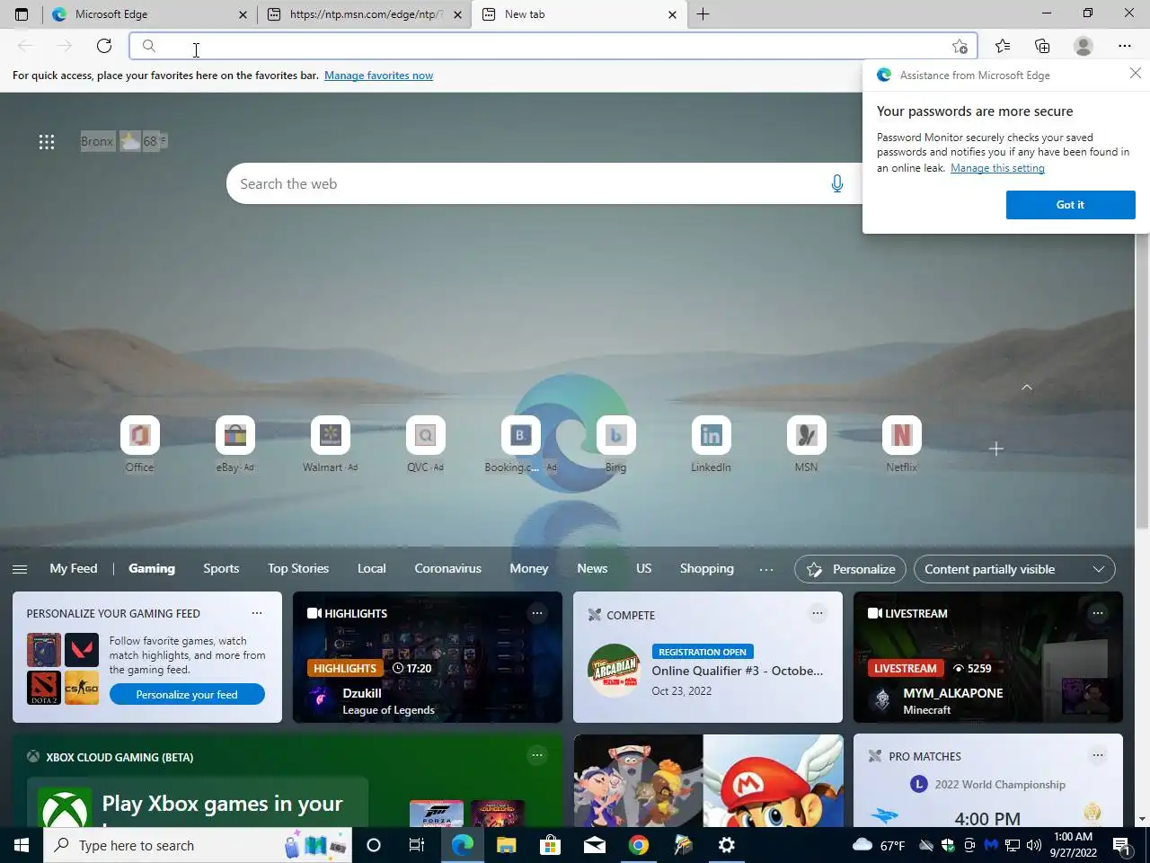Open the feed hamburger menu icon

(20, 569)
